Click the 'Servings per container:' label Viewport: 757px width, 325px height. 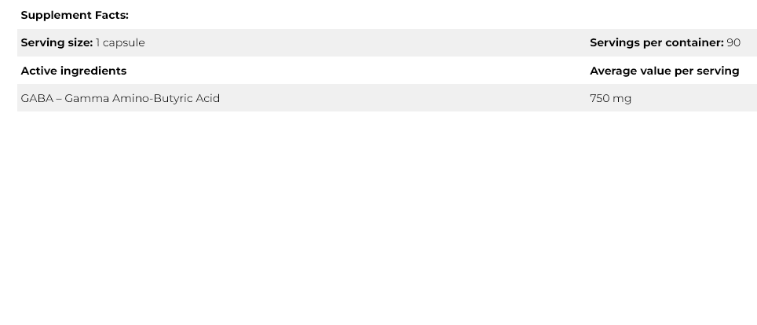coord(656,42)
